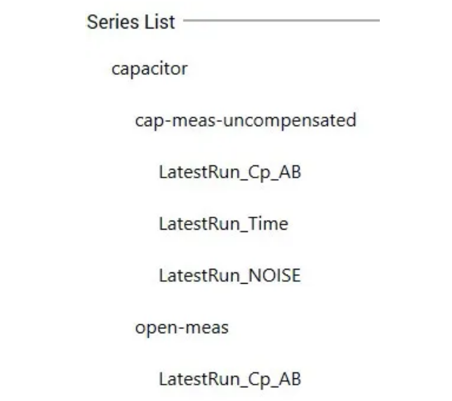Viewport: 452px width, 401px height.
Task: Click the Cp_AB series of open-meas
Action: (x=230, y=379)
